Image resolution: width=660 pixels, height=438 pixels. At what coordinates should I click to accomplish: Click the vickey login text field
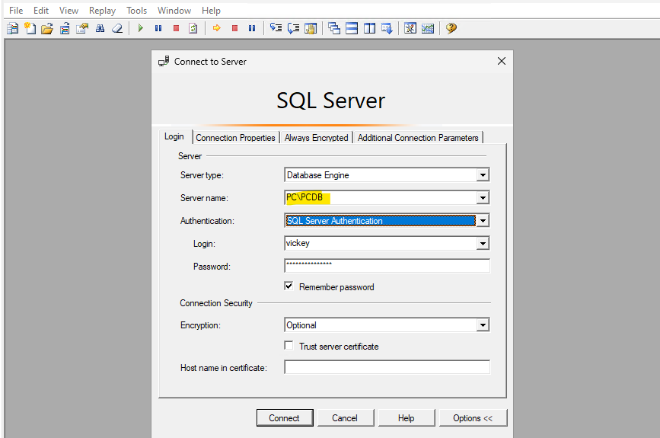381,243
